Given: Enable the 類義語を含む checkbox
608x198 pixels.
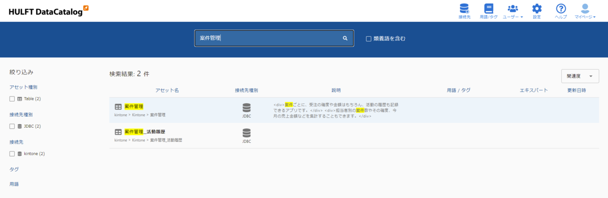Looking at the screenshot, I should [369, 38].
